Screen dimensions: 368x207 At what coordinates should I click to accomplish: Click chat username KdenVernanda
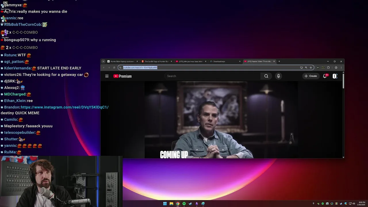click(18, 68)
